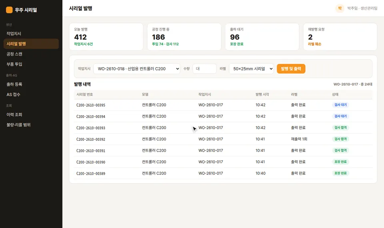Click 포장 완료 badge on row 00389
Image resolution: width=384 pixels, height=228 pixels.
coord(340,173)
